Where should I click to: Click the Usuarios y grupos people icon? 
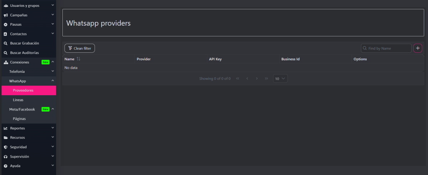(x=6, y=6)
